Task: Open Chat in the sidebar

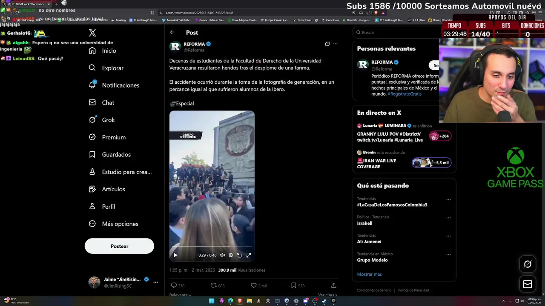Action: pos(101,103)
